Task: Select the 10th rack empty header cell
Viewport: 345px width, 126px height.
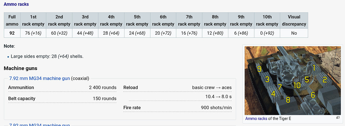Action: point(267,21)
